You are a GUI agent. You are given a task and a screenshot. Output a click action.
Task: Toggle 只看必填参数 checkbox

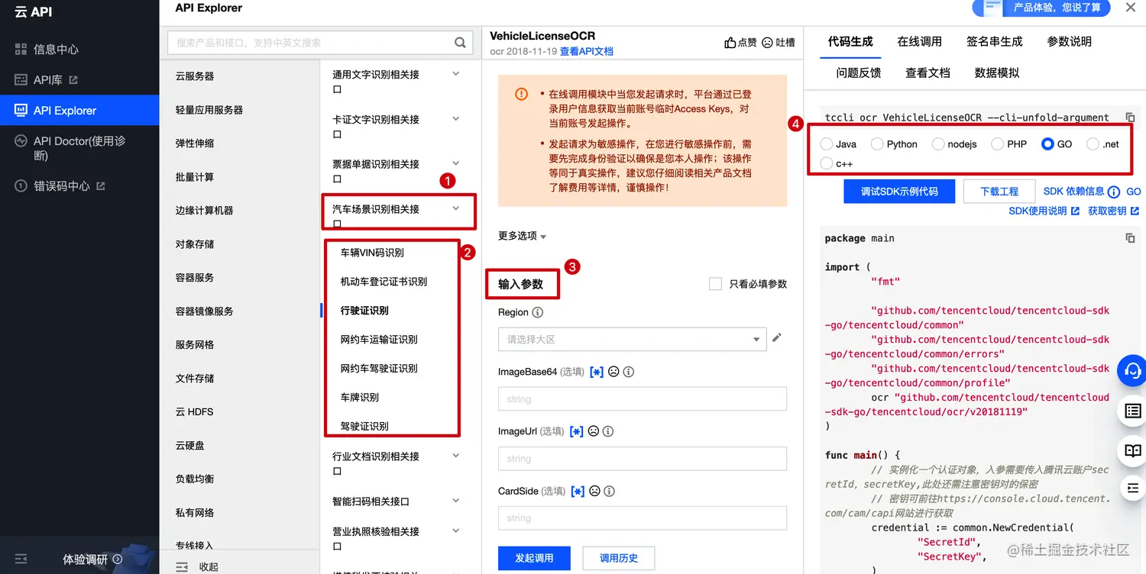click(715, 284)
